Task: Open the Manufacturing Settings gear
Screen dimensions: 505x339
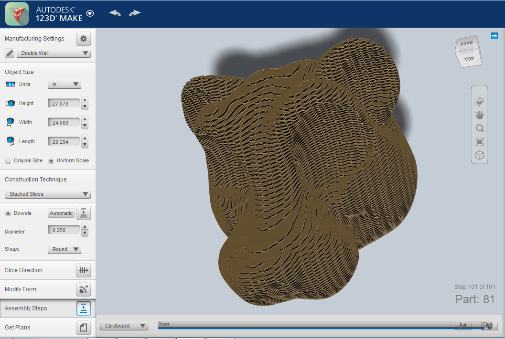Action: (84, 39)
